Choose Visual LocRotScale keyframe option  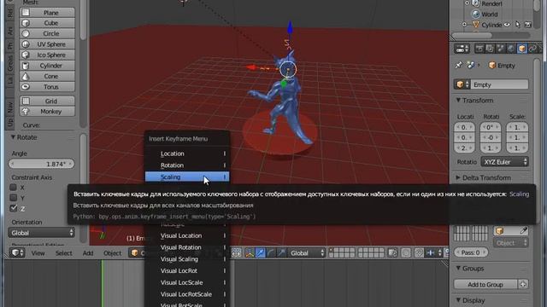[187, 294]
